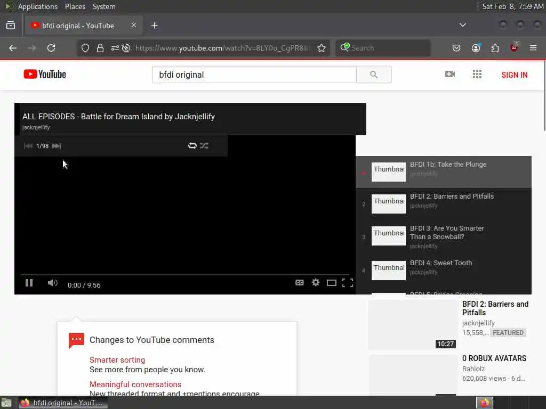This screenshot has height=409, width=546.
Task: Open a new tab with plus
Action: 155,26
